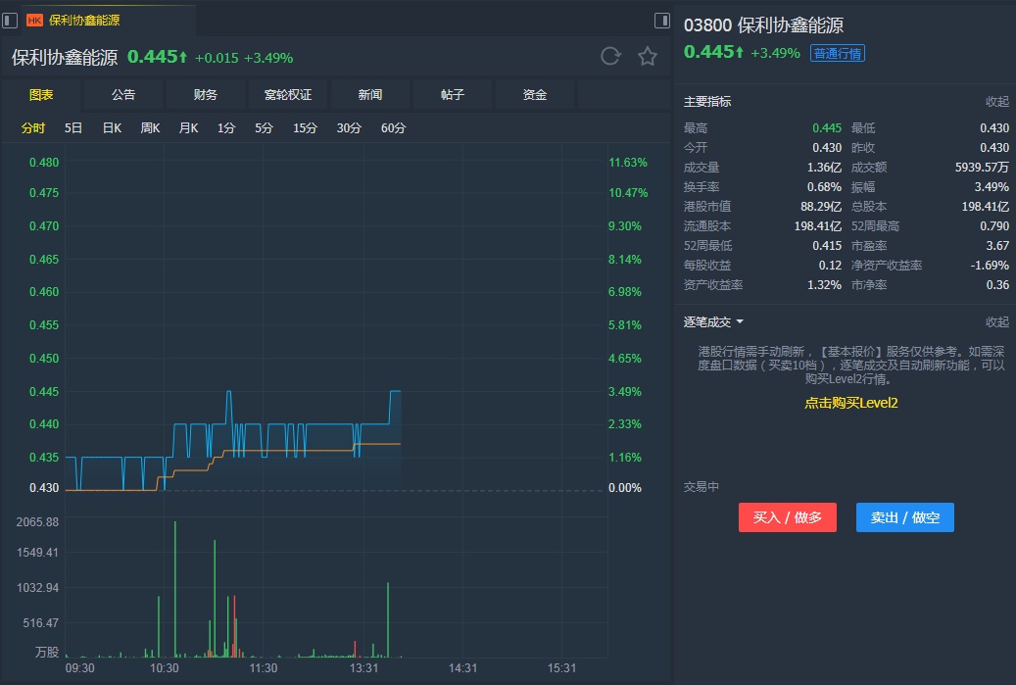1016x685 pixels.
Task: Open the 逐笔成交 dropdown arrow
Action: click(740, 322)
